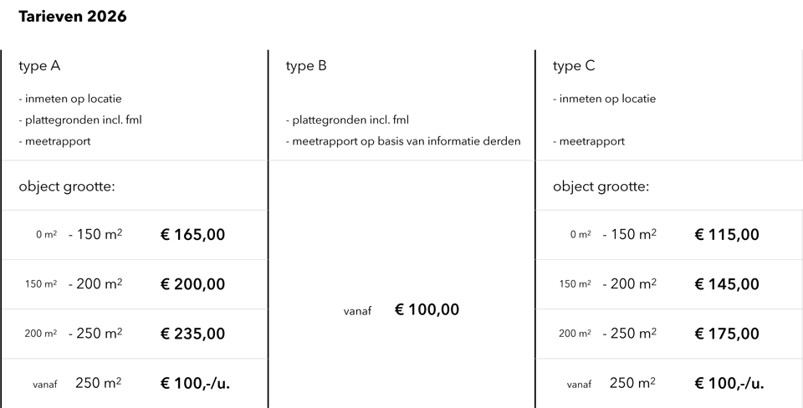
Task: Select the type B column title
Action: pos(306,66)
